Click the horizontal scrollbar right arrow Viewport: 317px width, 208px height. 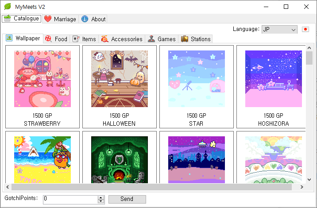click(302, 187)
